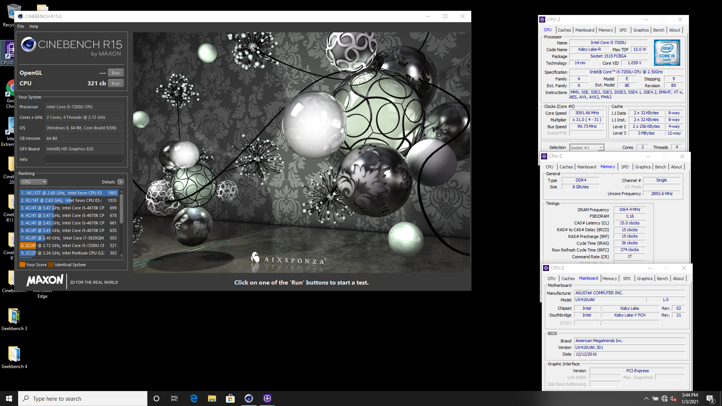Click the Intel Core i5 badge image
This screenshot has height=406, width=722.
coord(667,53)
